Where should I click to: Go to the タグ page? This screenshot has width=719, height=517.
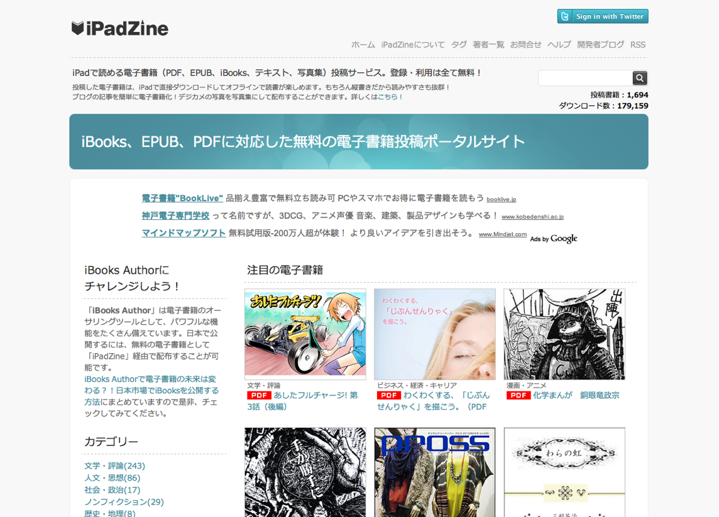pyautogui.click(x=459, y=45)
